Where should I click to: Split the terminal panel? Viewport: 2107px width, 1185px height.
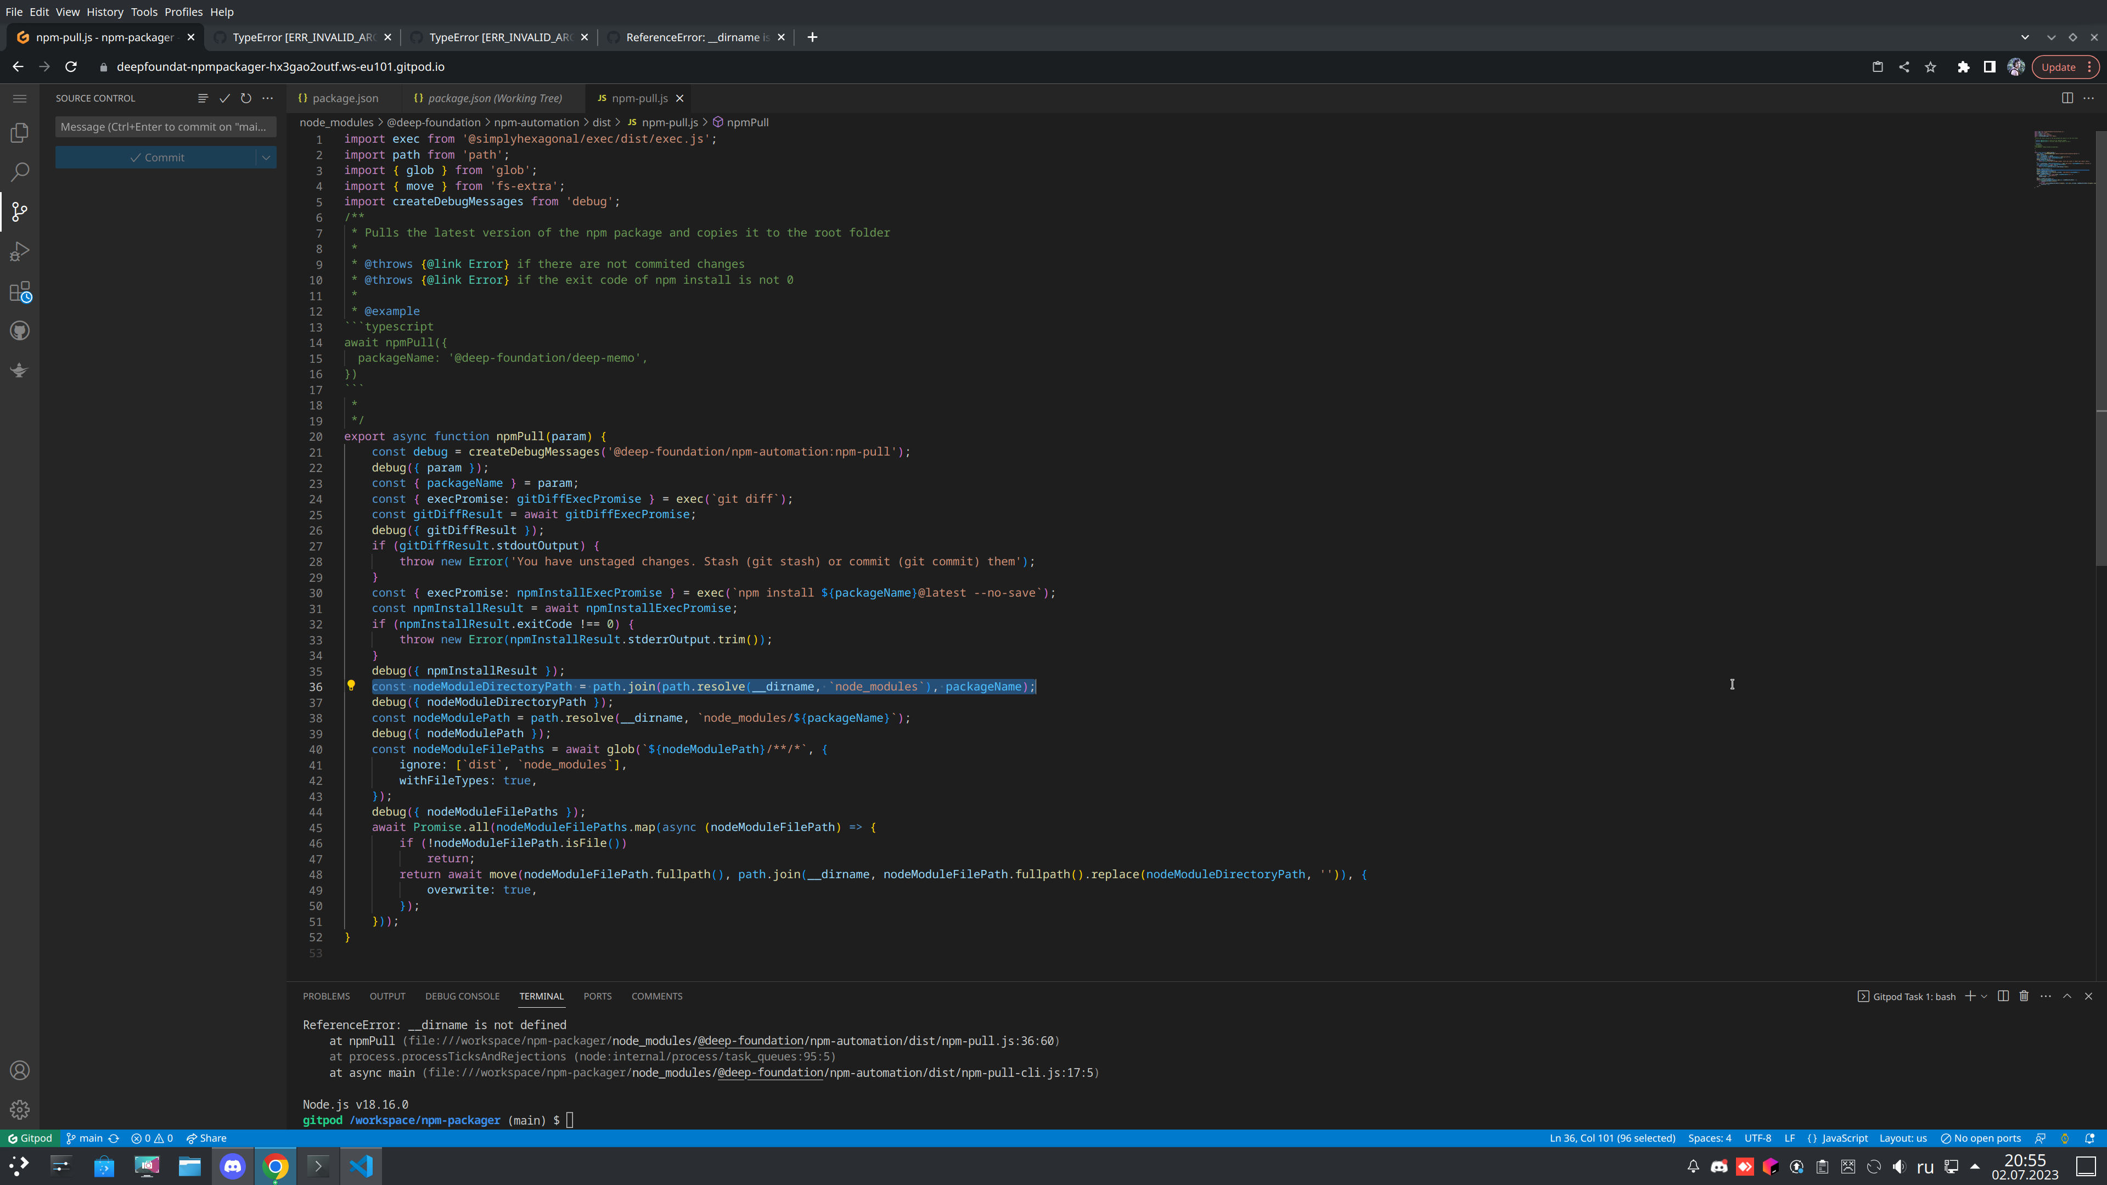[2003, 996]
